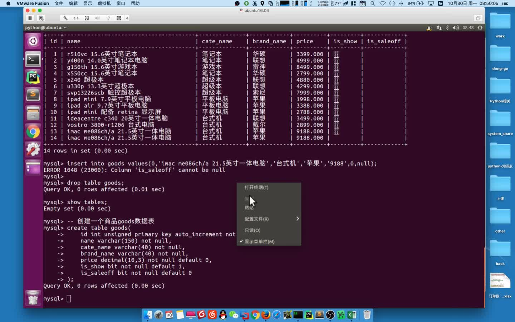Launch Excel from the macOS Dock
The width and height of the screenshot is (515, 322).
[x=352, y=314]
